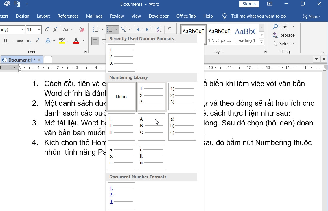Viewport: 328px width, 211px height.
Task: Open the Find dropdown arrow
Action: pos(293,27)
